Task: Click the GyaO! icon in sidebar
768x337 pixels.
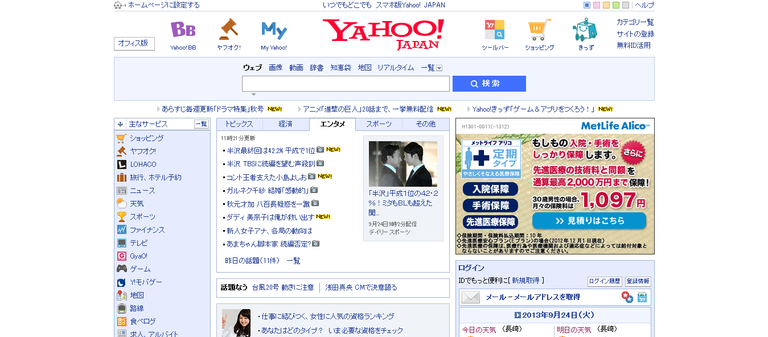Action: point(121,256)
